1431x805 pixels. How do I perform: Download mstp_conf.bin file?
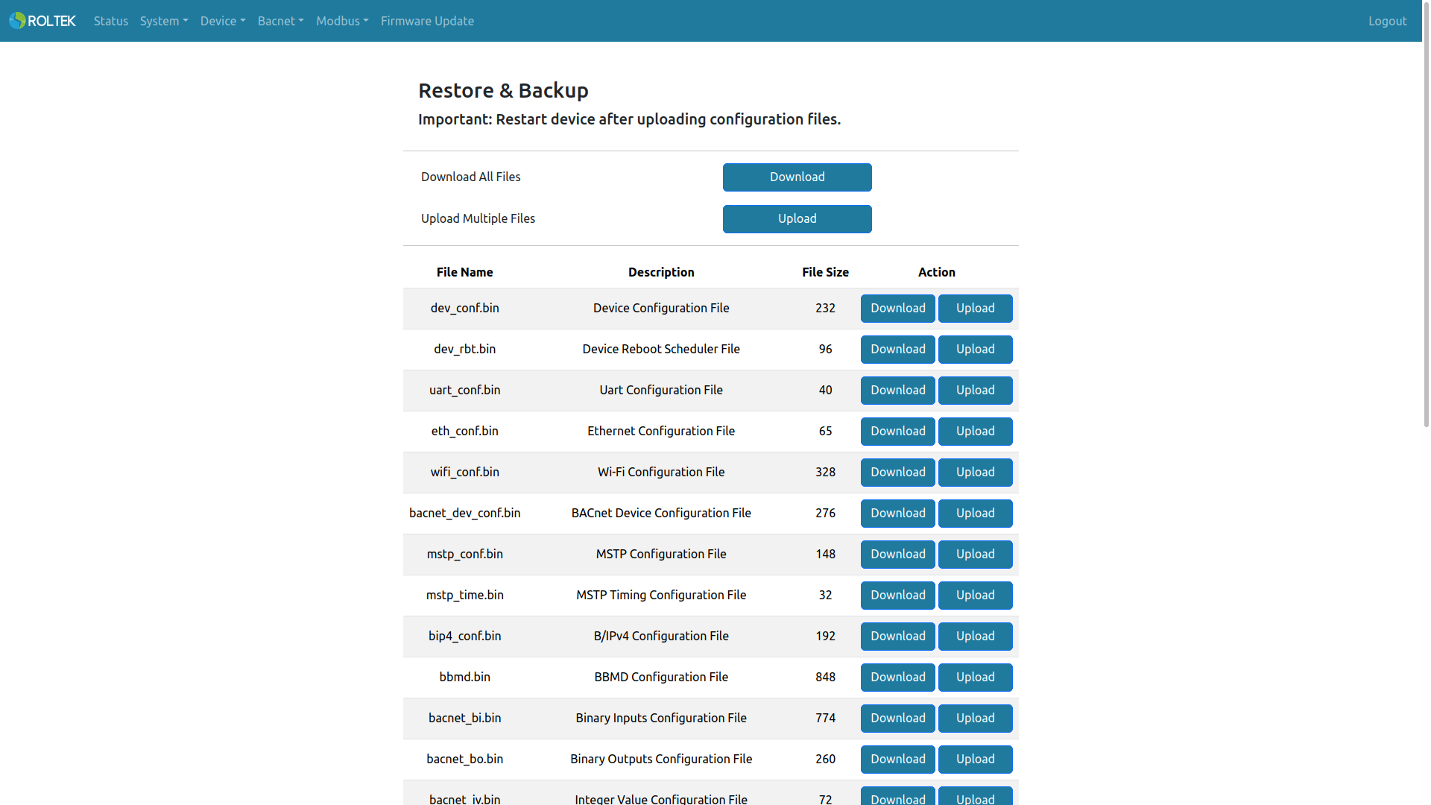897,555
